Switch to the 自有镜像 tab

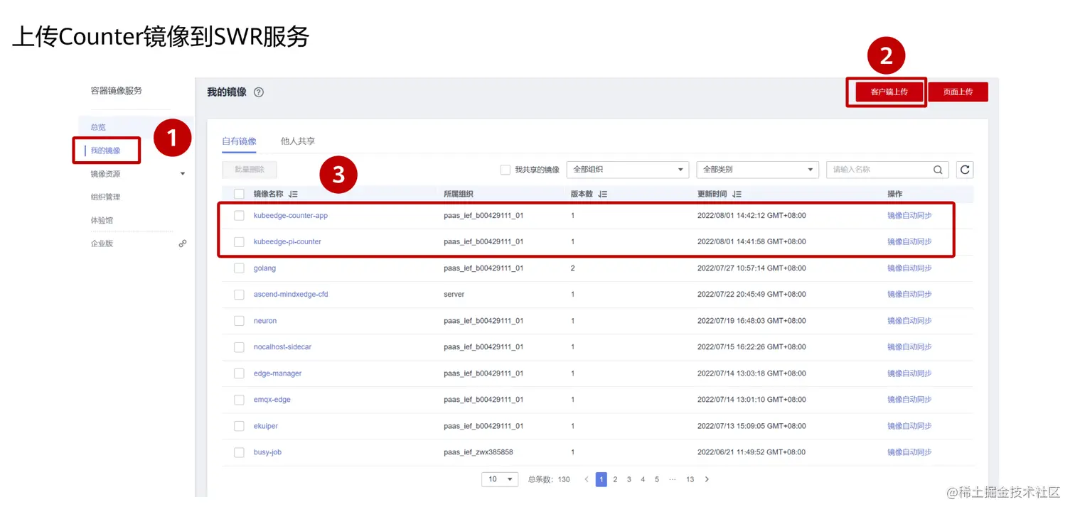coord(239,141)
